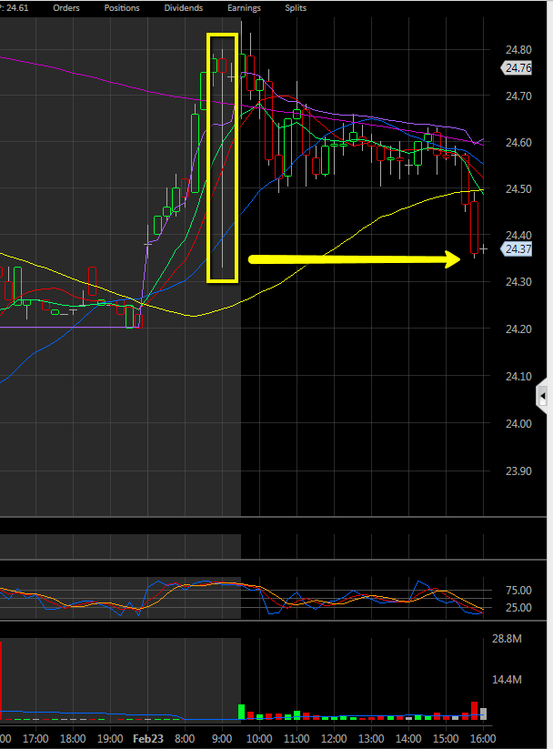Click the 24.76 price tag

[x=518, y=68]
